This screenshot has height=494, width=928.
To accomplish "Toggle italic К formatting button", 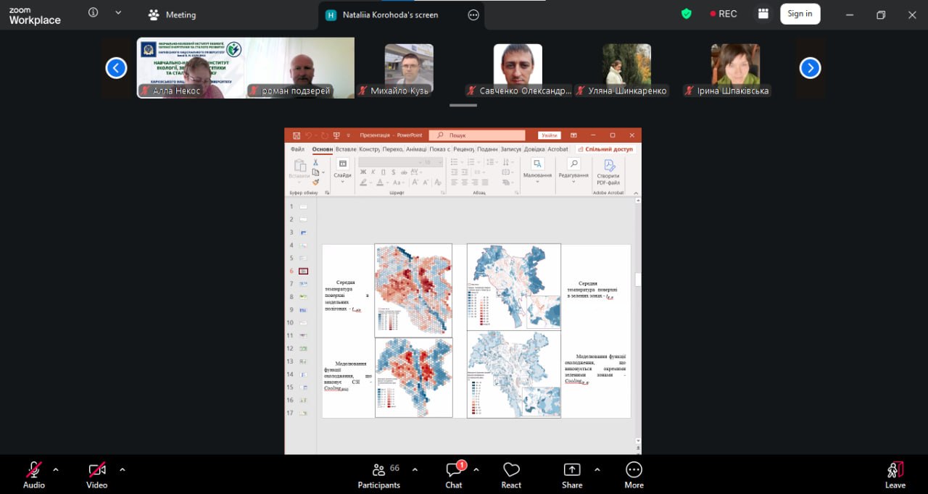I will pos(373,172).
